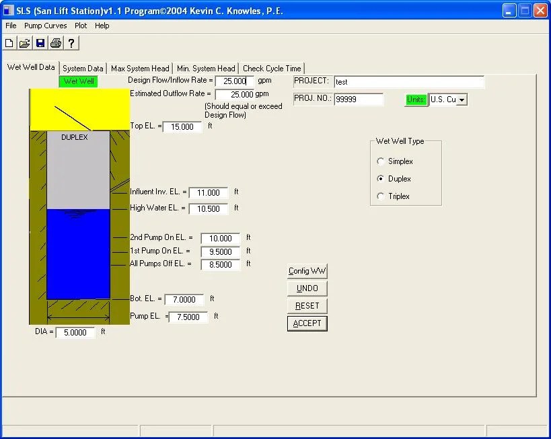
Task: Save the project with the floppy disk icon
Action: coord(40,43)
